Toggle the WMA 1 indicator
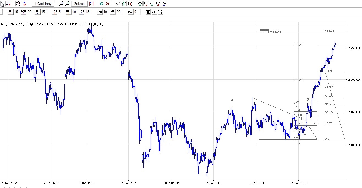The image size is (362, 188). click(99, 12)
